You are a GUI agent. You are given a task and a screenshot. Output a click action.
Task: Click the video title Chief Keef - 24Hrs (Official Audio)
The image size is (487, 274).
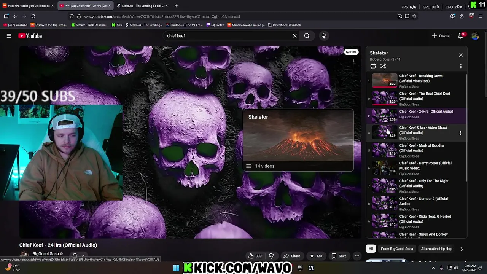[58, 245]
